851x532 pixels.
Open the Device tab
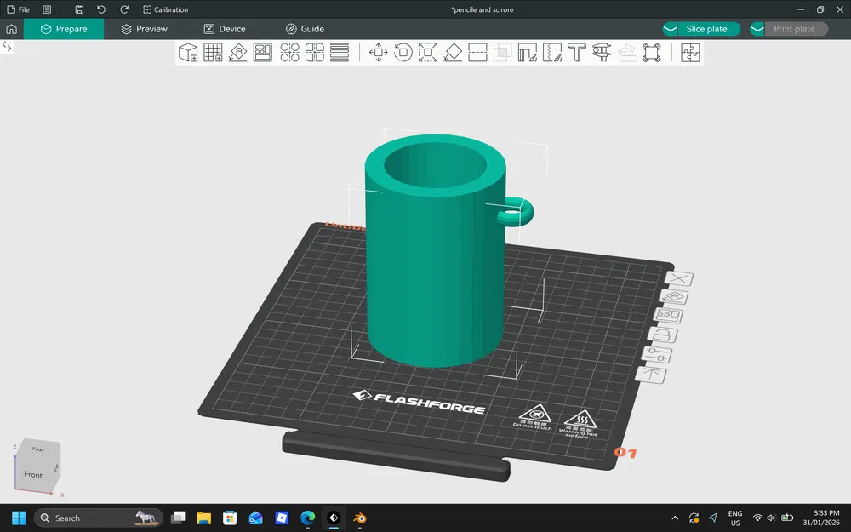click(225, 29)
